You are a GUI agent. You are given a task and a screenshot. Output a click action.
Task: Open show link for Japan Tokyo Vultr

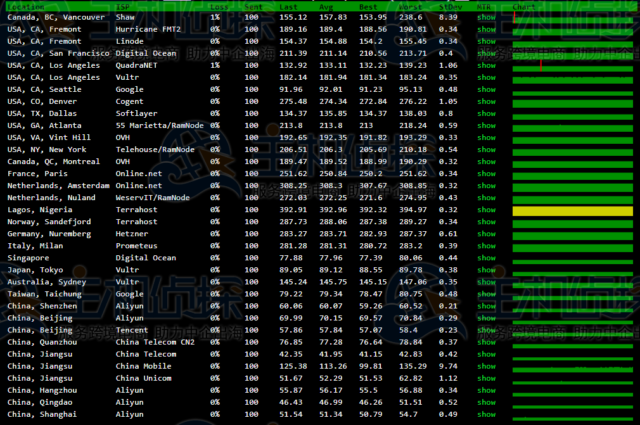click(x=486, y=270)
